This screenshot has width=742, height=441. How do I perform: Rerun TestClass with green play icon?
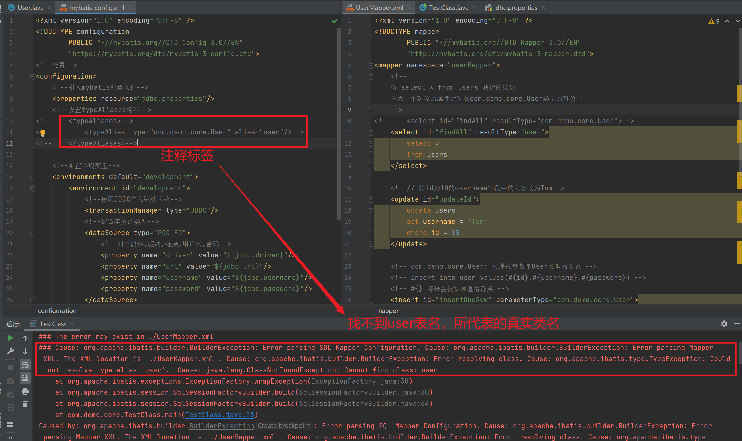pyautogui.click(x=10, y=338)
